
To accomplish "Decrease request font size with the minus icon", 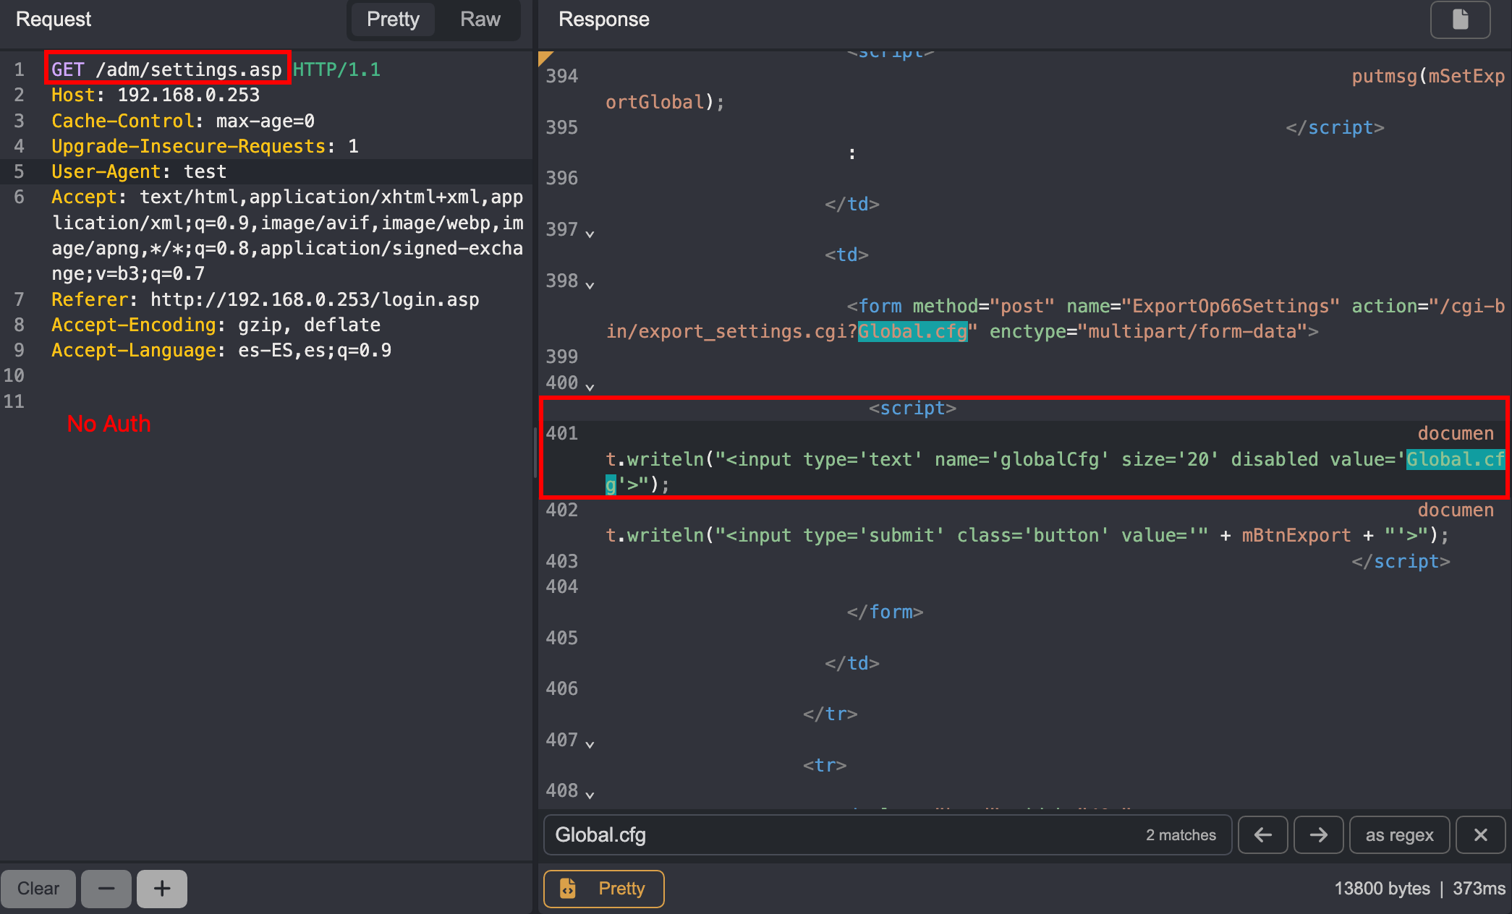I will (106, 889).
